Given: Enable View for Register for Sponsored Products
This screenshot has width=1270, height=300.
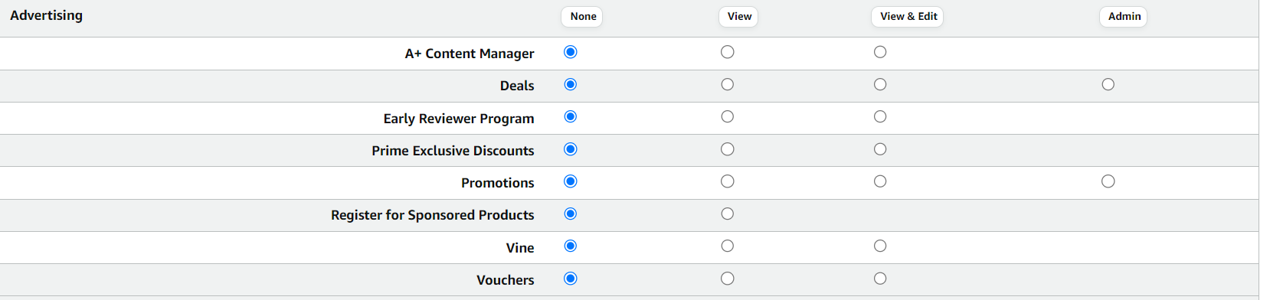Looking at the screenshot, I should (x=728, y=214).
